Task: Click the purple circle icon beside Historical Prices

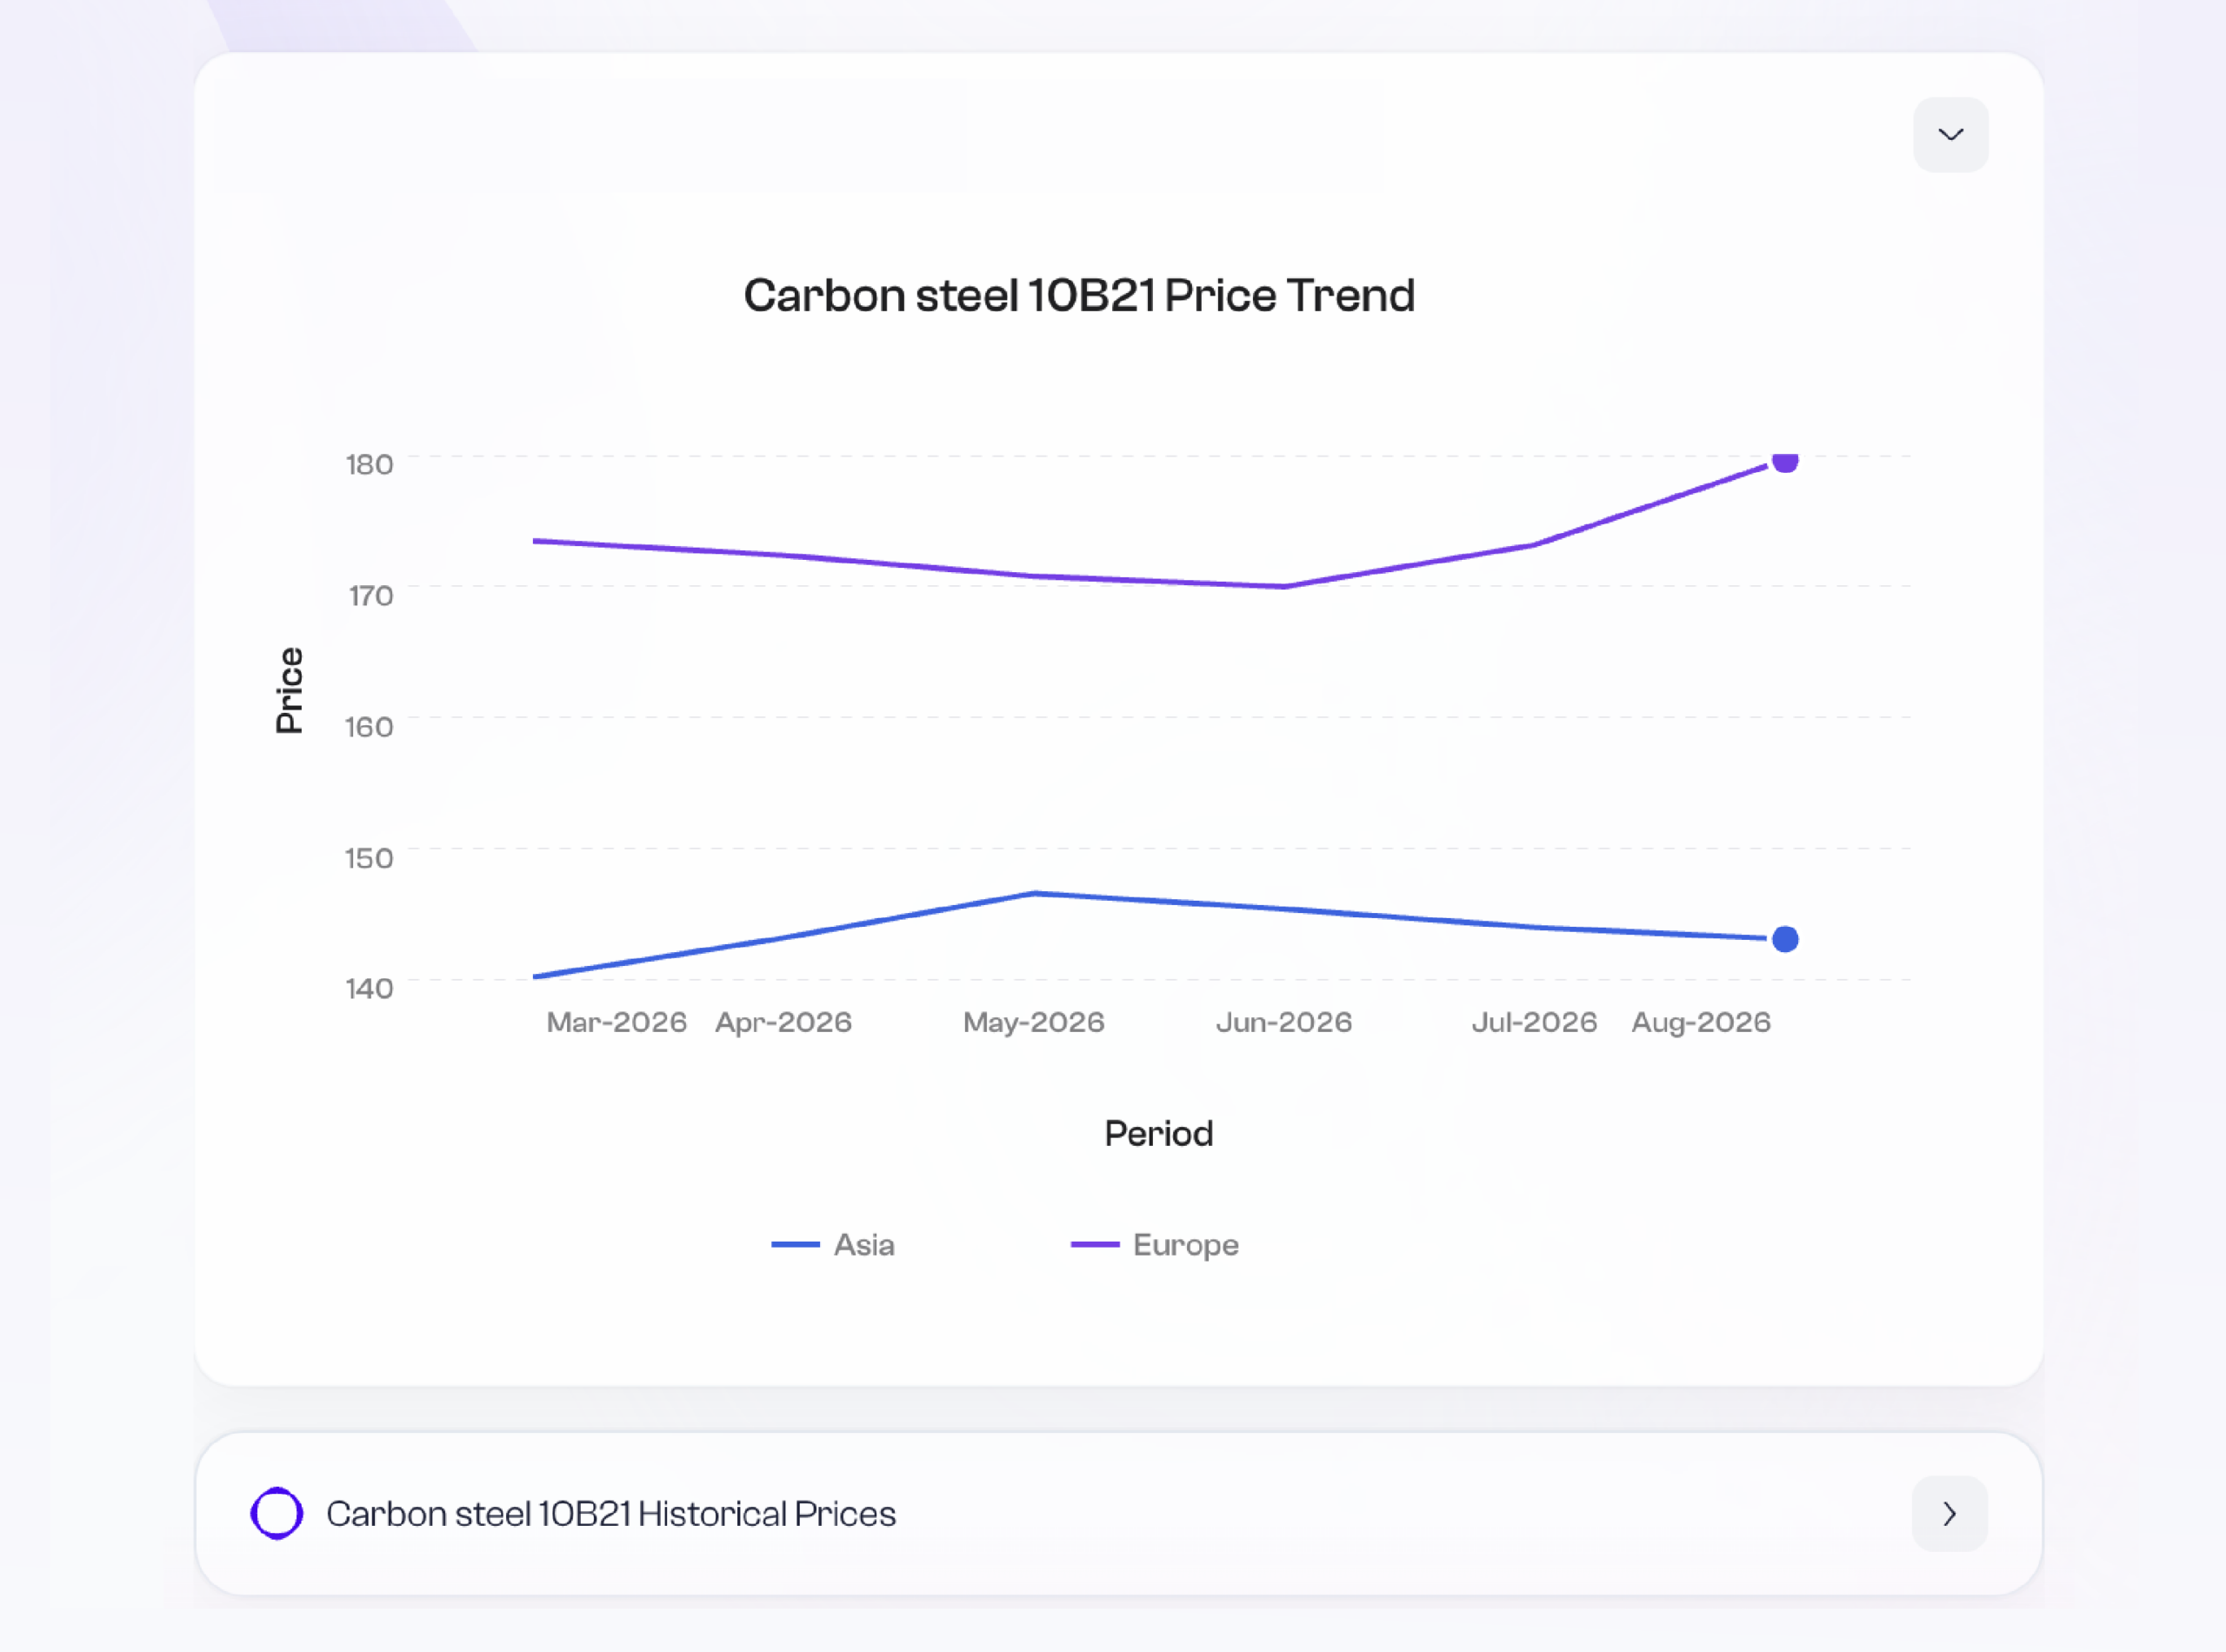Action: 277,1513
